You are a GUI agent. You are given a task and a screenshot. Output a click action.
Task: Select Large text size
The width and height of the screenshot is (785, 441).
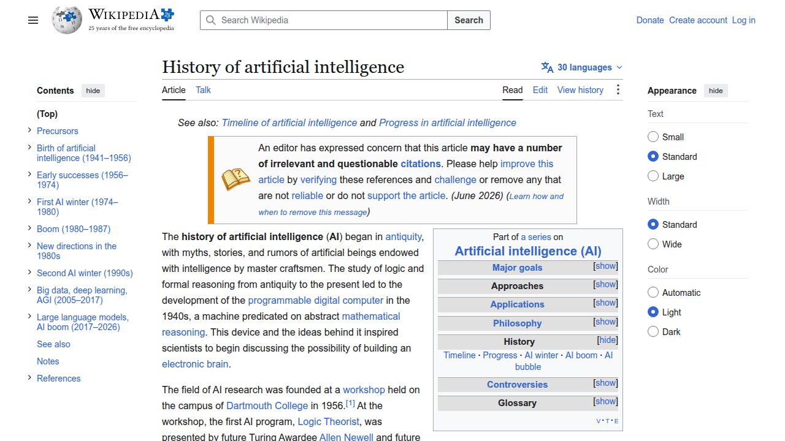(653, 176)
